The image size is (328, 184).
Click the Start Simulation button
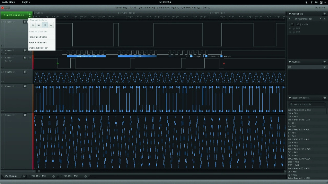14,15
